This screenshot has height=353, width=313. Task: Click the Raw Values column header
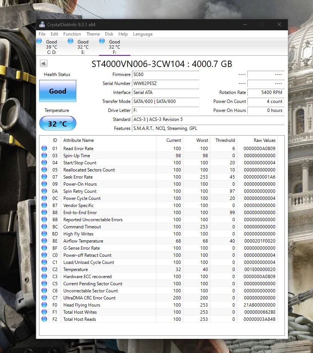coord(265,140)
